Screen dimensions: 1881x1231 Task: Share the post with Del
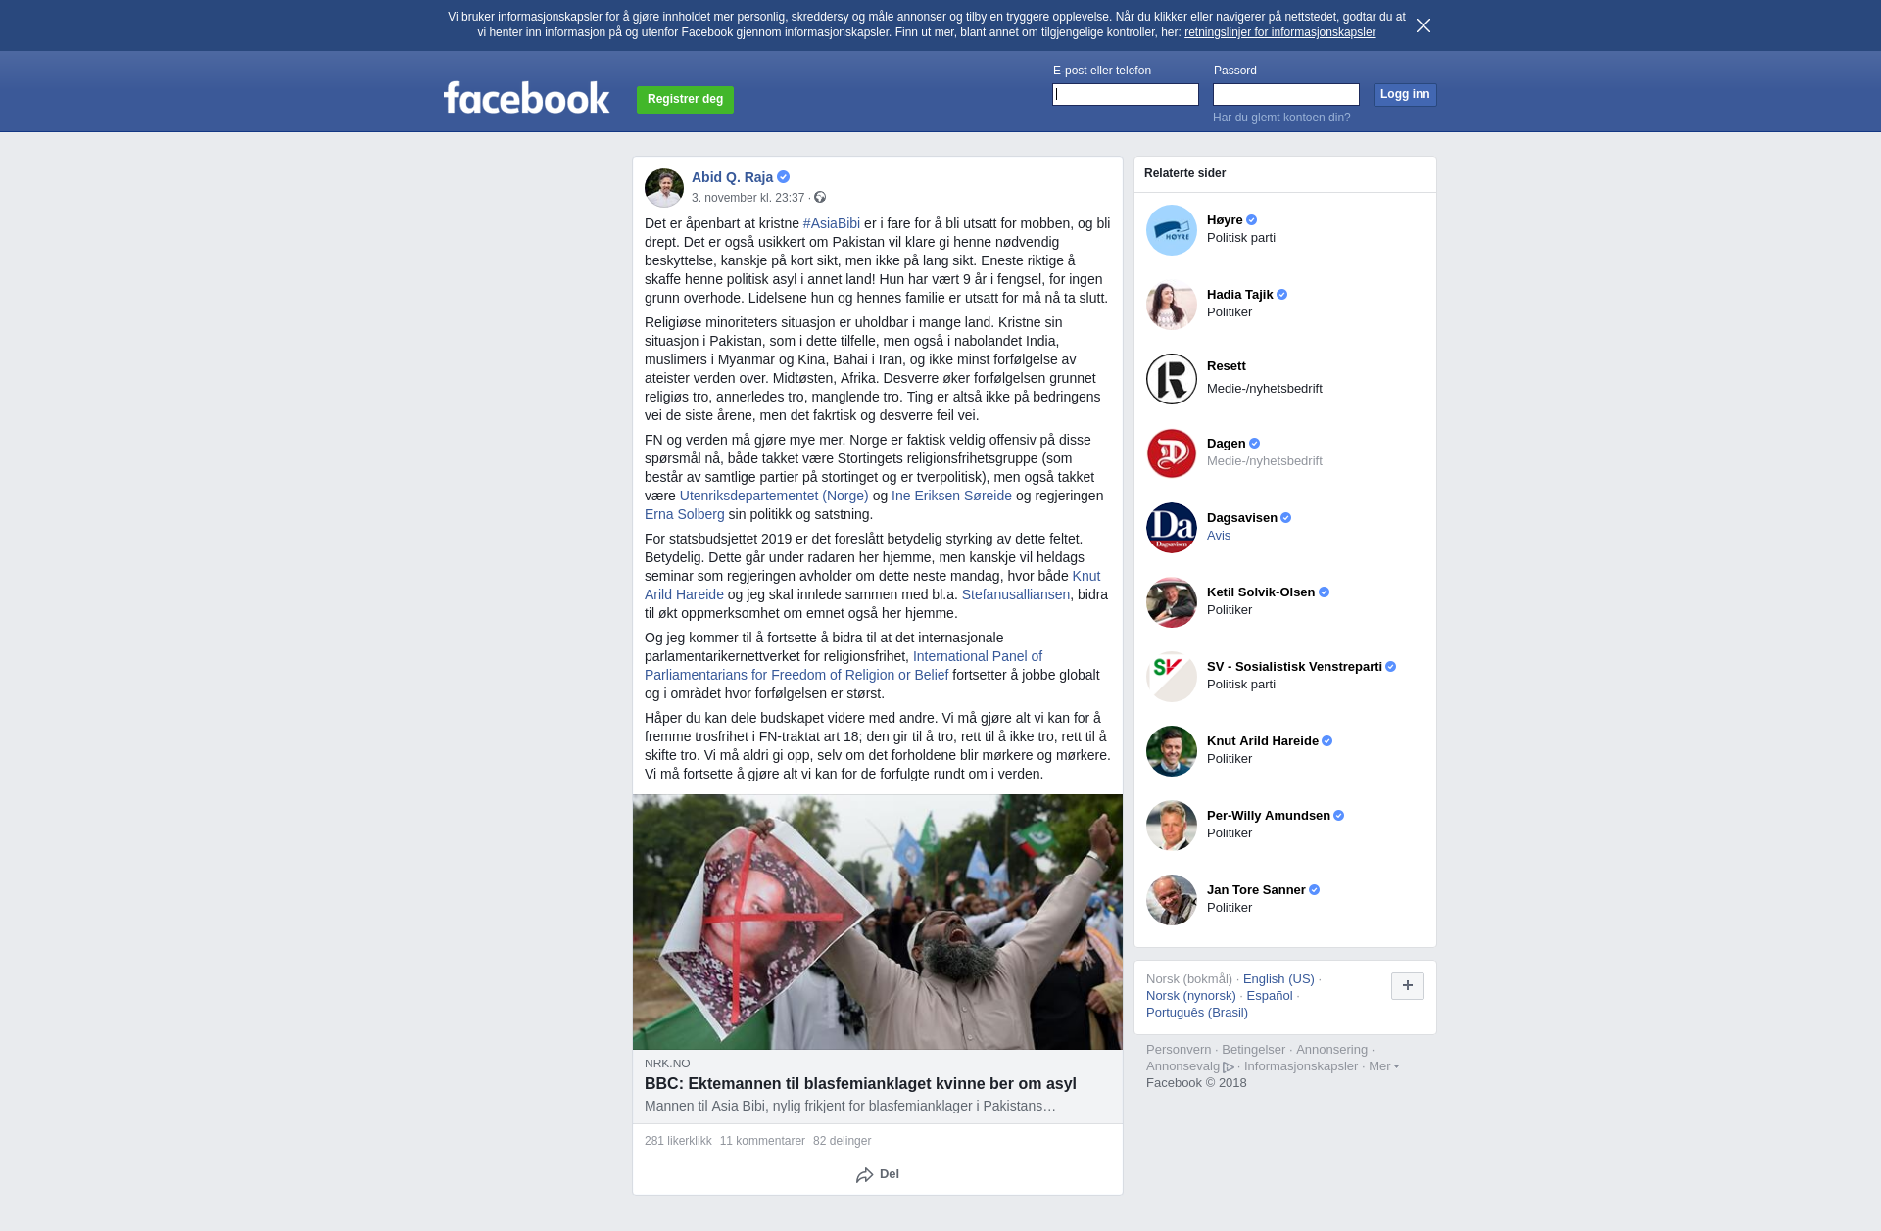tap(878, 1174)
